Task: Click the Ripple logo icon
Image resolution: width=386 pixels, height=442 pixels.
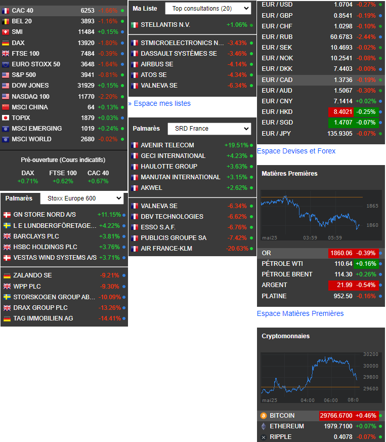Action: 264,437
